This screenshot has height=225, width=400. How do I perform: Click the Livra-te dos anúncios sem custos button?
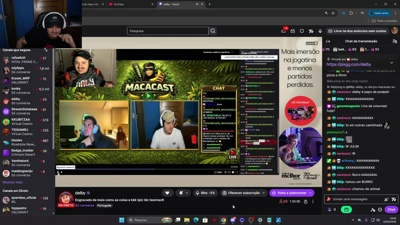tap(357, 31)
